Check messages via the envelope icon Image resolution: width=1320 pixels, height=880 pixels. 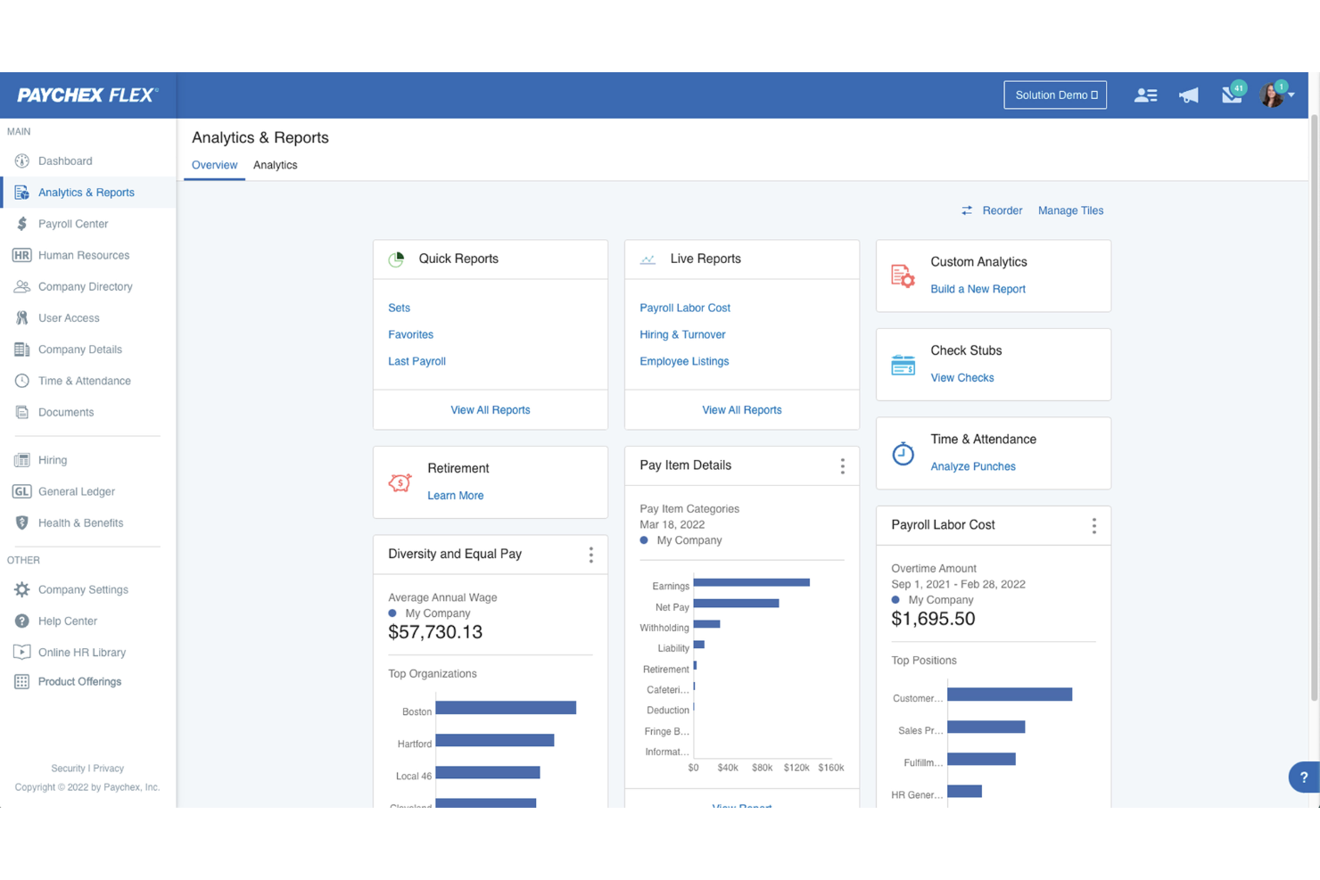point(1232,95)
